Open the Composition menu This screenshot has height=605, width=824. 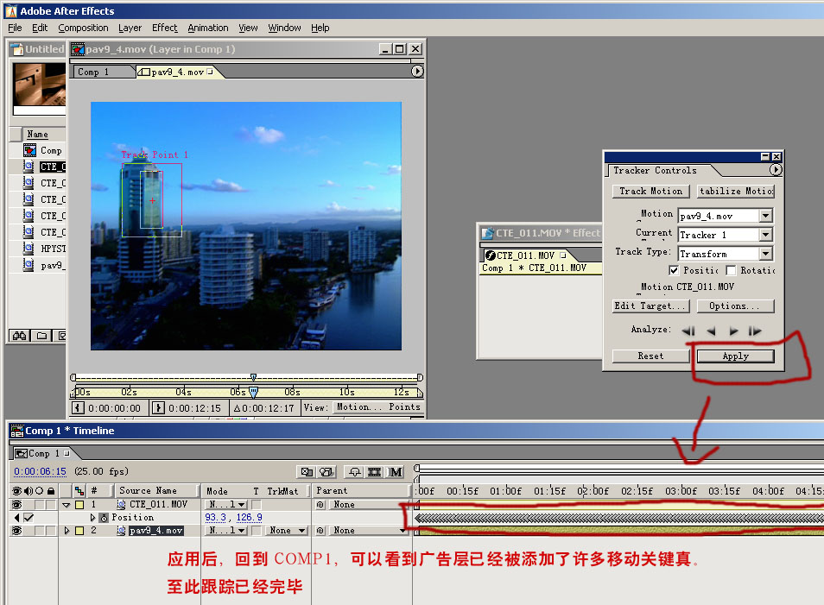(x=83, y=28)
